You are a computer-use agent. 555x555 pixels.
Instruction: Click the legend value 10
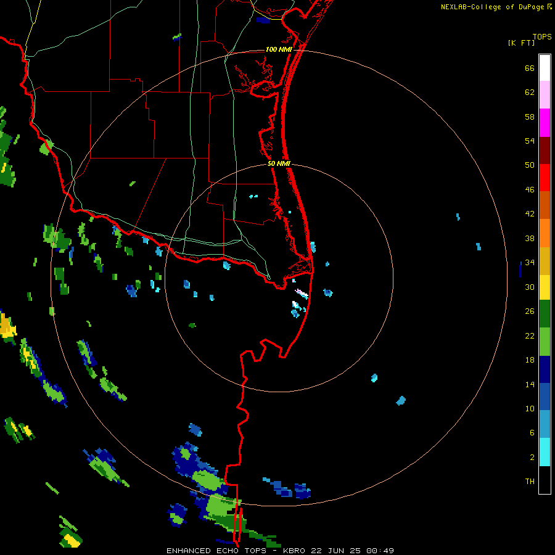click(530, 409)
